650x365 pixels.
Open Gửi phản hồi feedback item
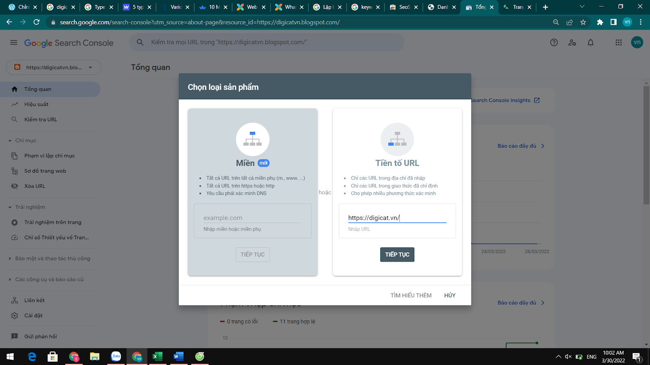50,337
